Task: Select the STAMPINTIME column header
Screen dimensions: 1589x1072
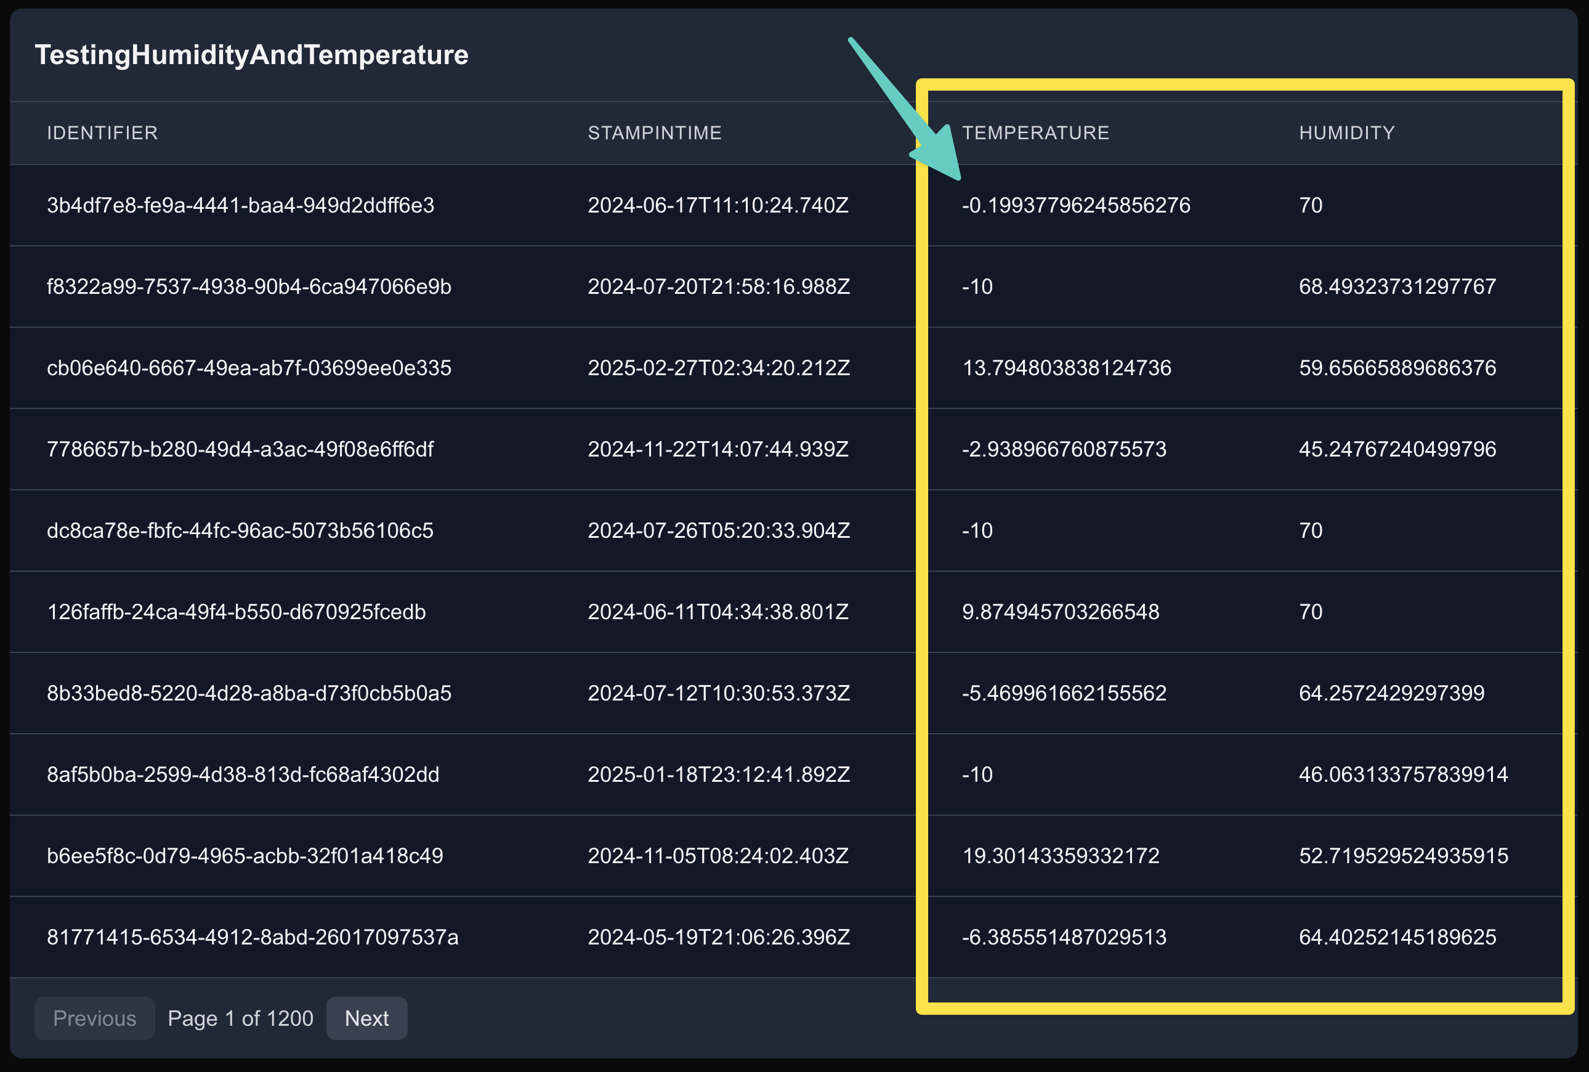Action: [655, 132]
